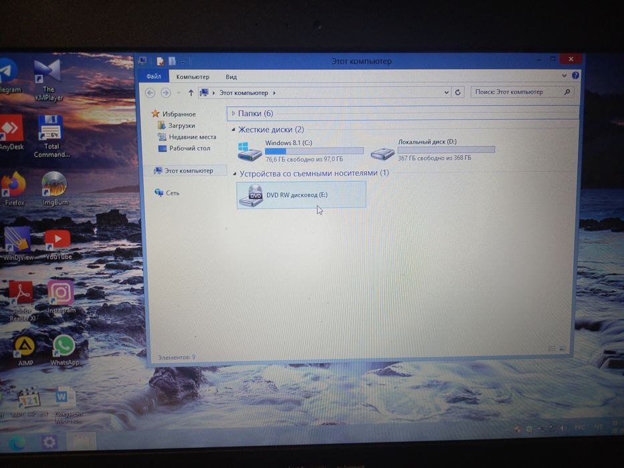Open AnyDesk desktop shortcut
This screenshot has height=468, width=624.
tap(11, 132)
